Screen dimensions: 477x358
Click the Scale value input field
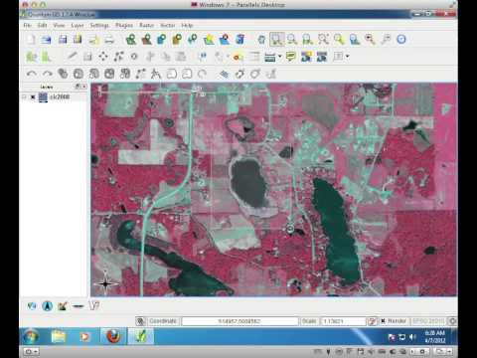click(343, 321)
